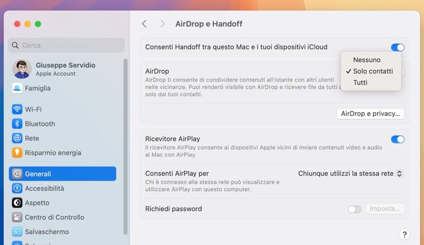
Task: Select Solo contatti option
Action: tap(371, 71)
